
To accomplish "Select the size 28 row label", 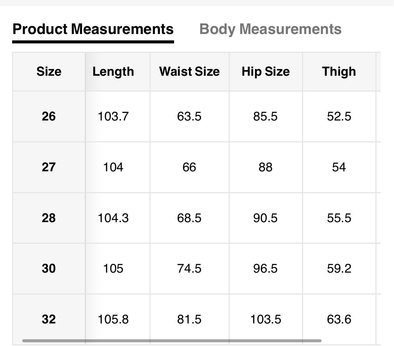I will (49, 218).
